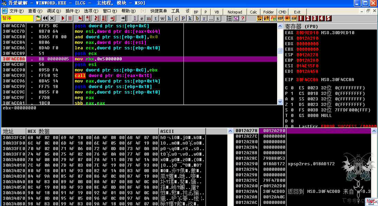Open Patches window with 'p' button

[183, 18]
